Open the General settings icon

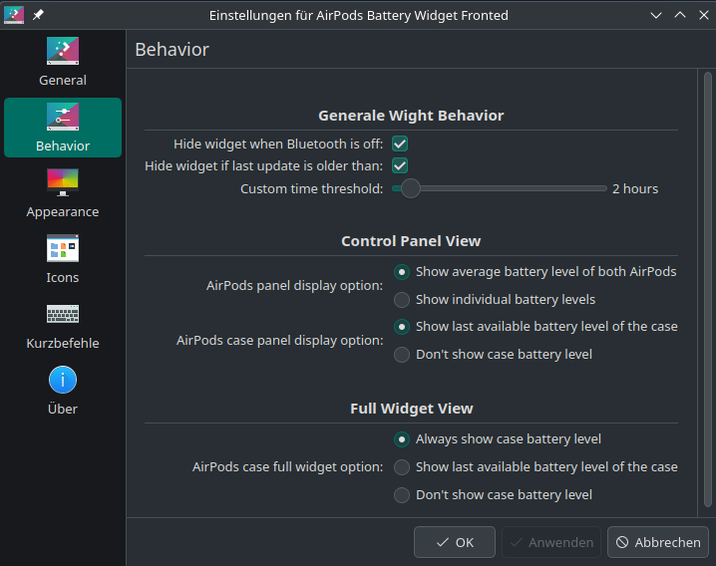tap(63, 51)
